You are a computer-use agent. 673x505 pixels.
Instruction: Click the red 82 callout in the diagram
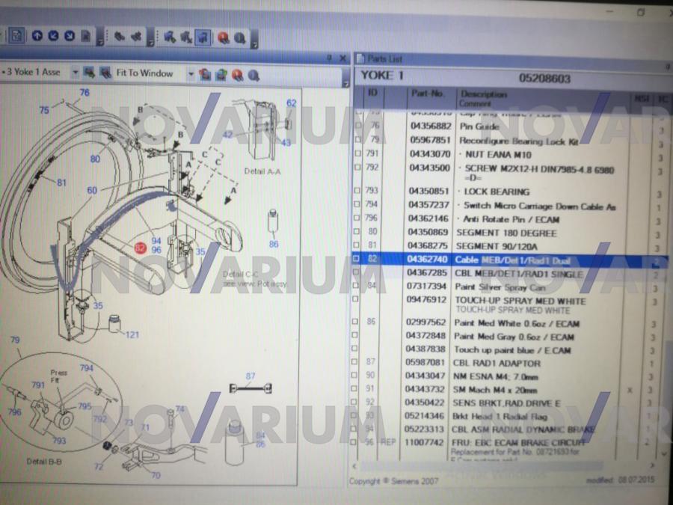tap(140, 248)
